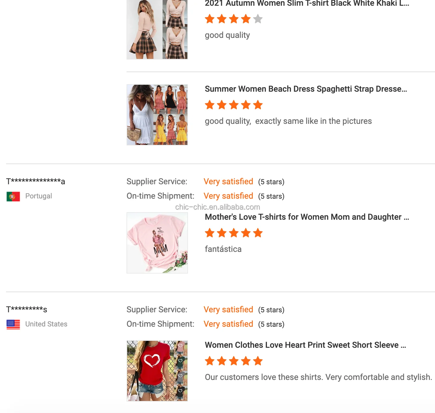Click star rating of Summer Beach Dress review
The image size is (435, 413).
click(233, 105)
